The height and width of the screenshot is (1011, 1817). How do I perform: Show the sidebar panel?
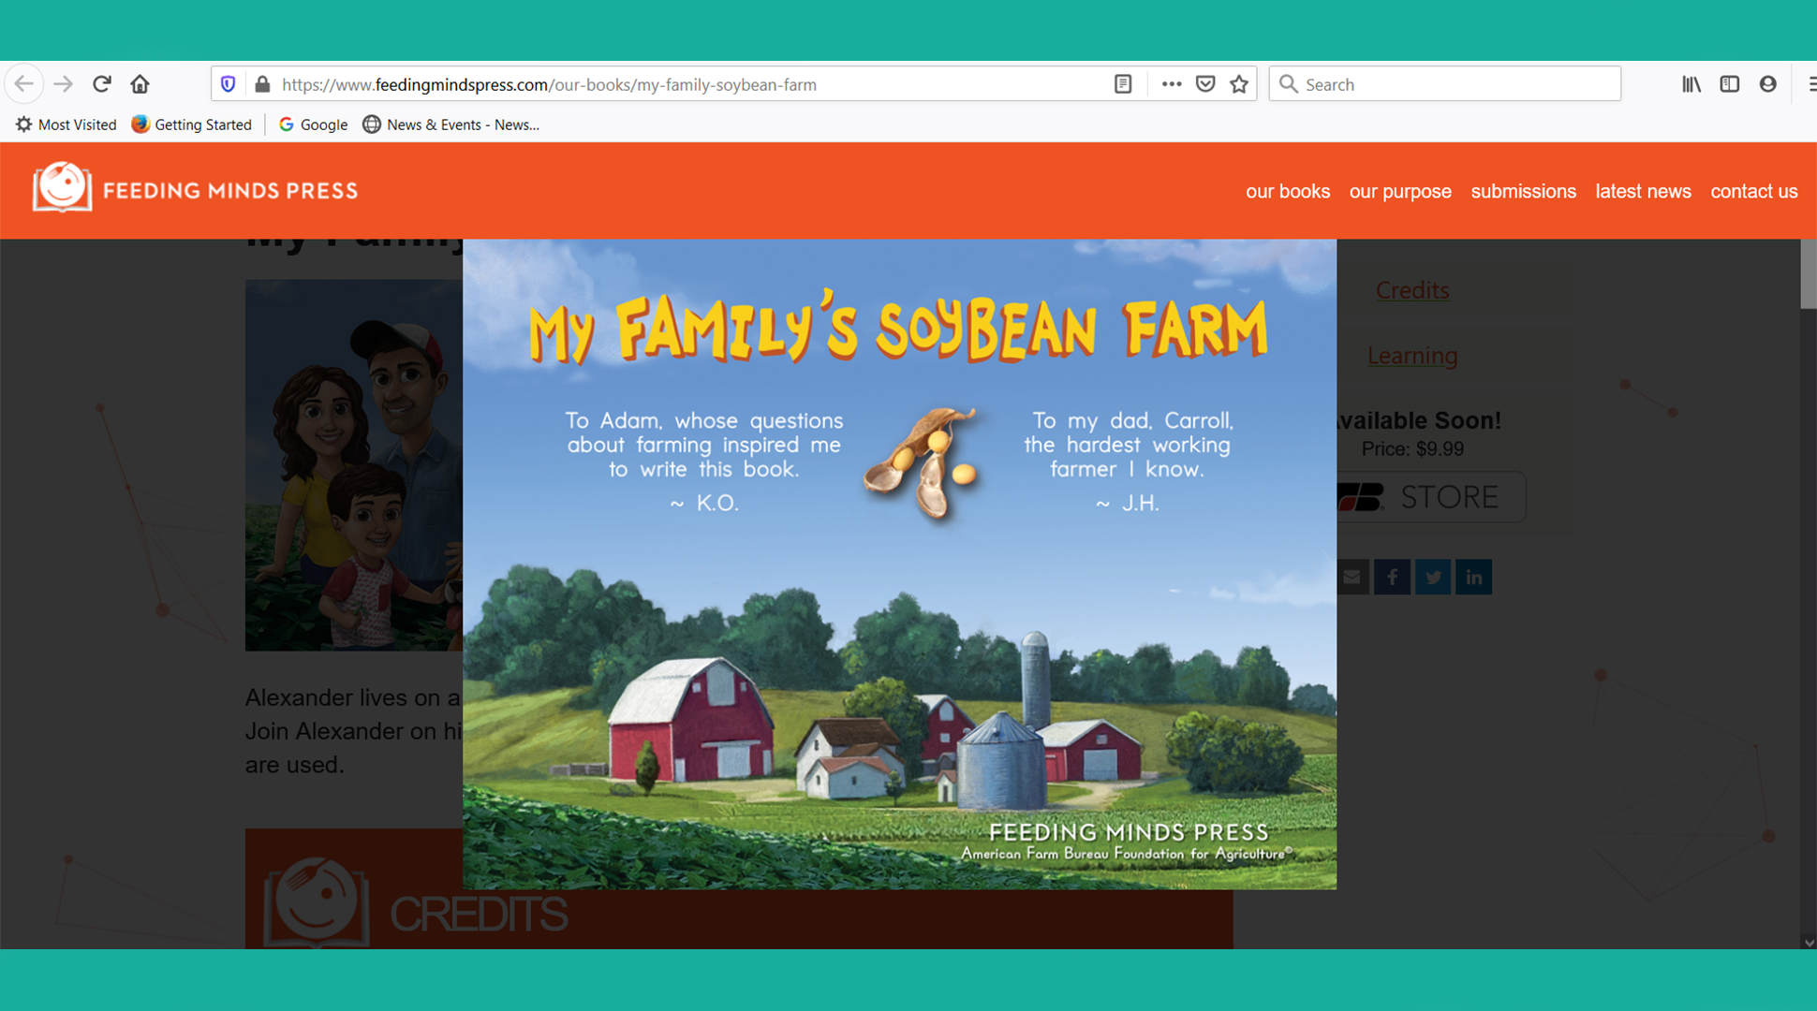point(1730,84)
